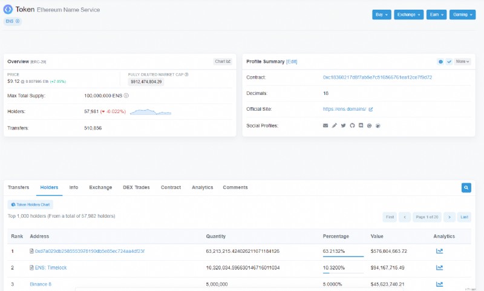Click the help icon next to Fully Diluted Market Cap
The width and height of the screenshot is (484, 291).
tap(186, 74)
